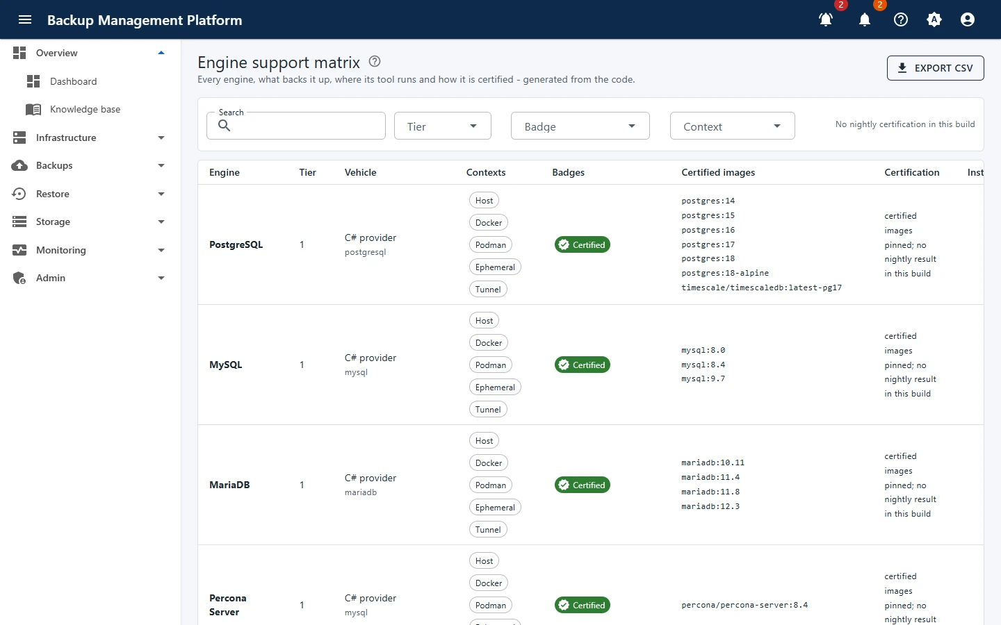
Task: Collapse the Overview section arrow
Action: (161, 53)
